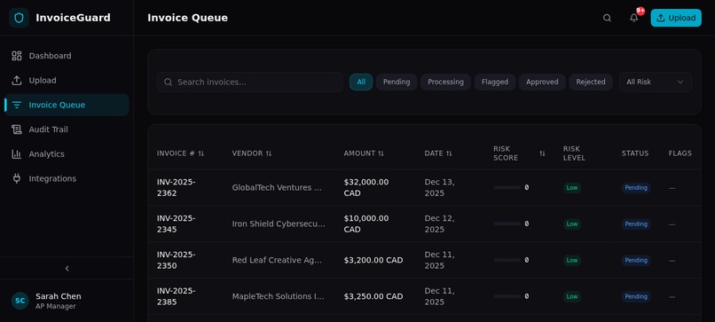Click the Audit Trail scroll icon
This screenshot has width=715, height=322.
[x=17, y=130]
